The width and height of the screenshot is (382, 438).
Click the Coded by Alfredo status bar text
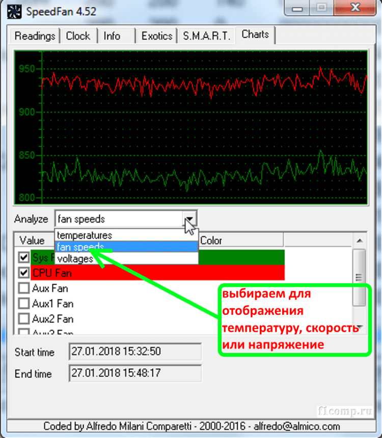pyautogui.click(x=192, y=426)
